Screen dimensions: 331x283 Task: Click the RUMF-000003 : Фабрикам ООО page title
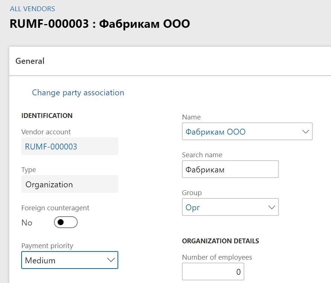tap(100, 24)
